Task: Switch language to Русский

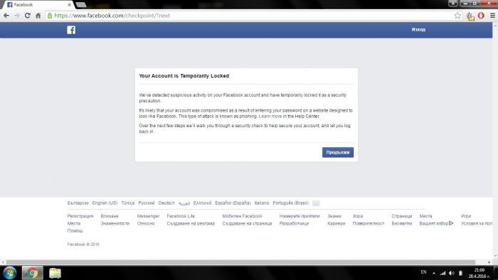Action: click(147, 203)
